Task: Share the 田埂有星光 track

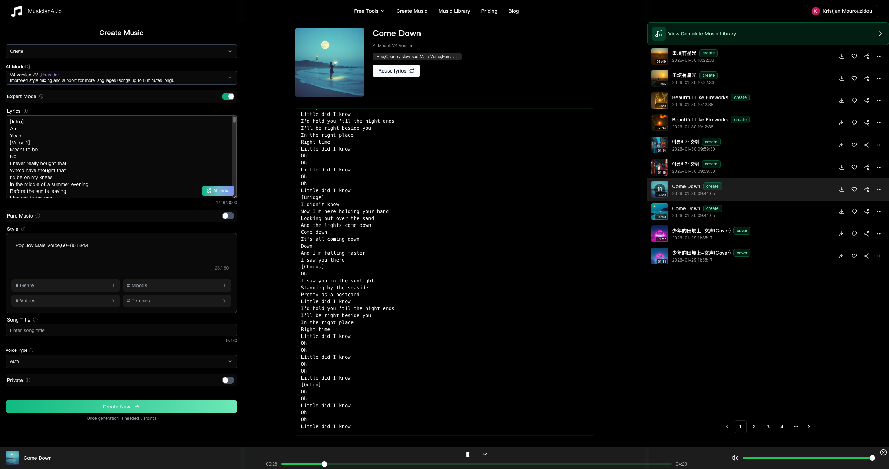Action: coord(866,56)
